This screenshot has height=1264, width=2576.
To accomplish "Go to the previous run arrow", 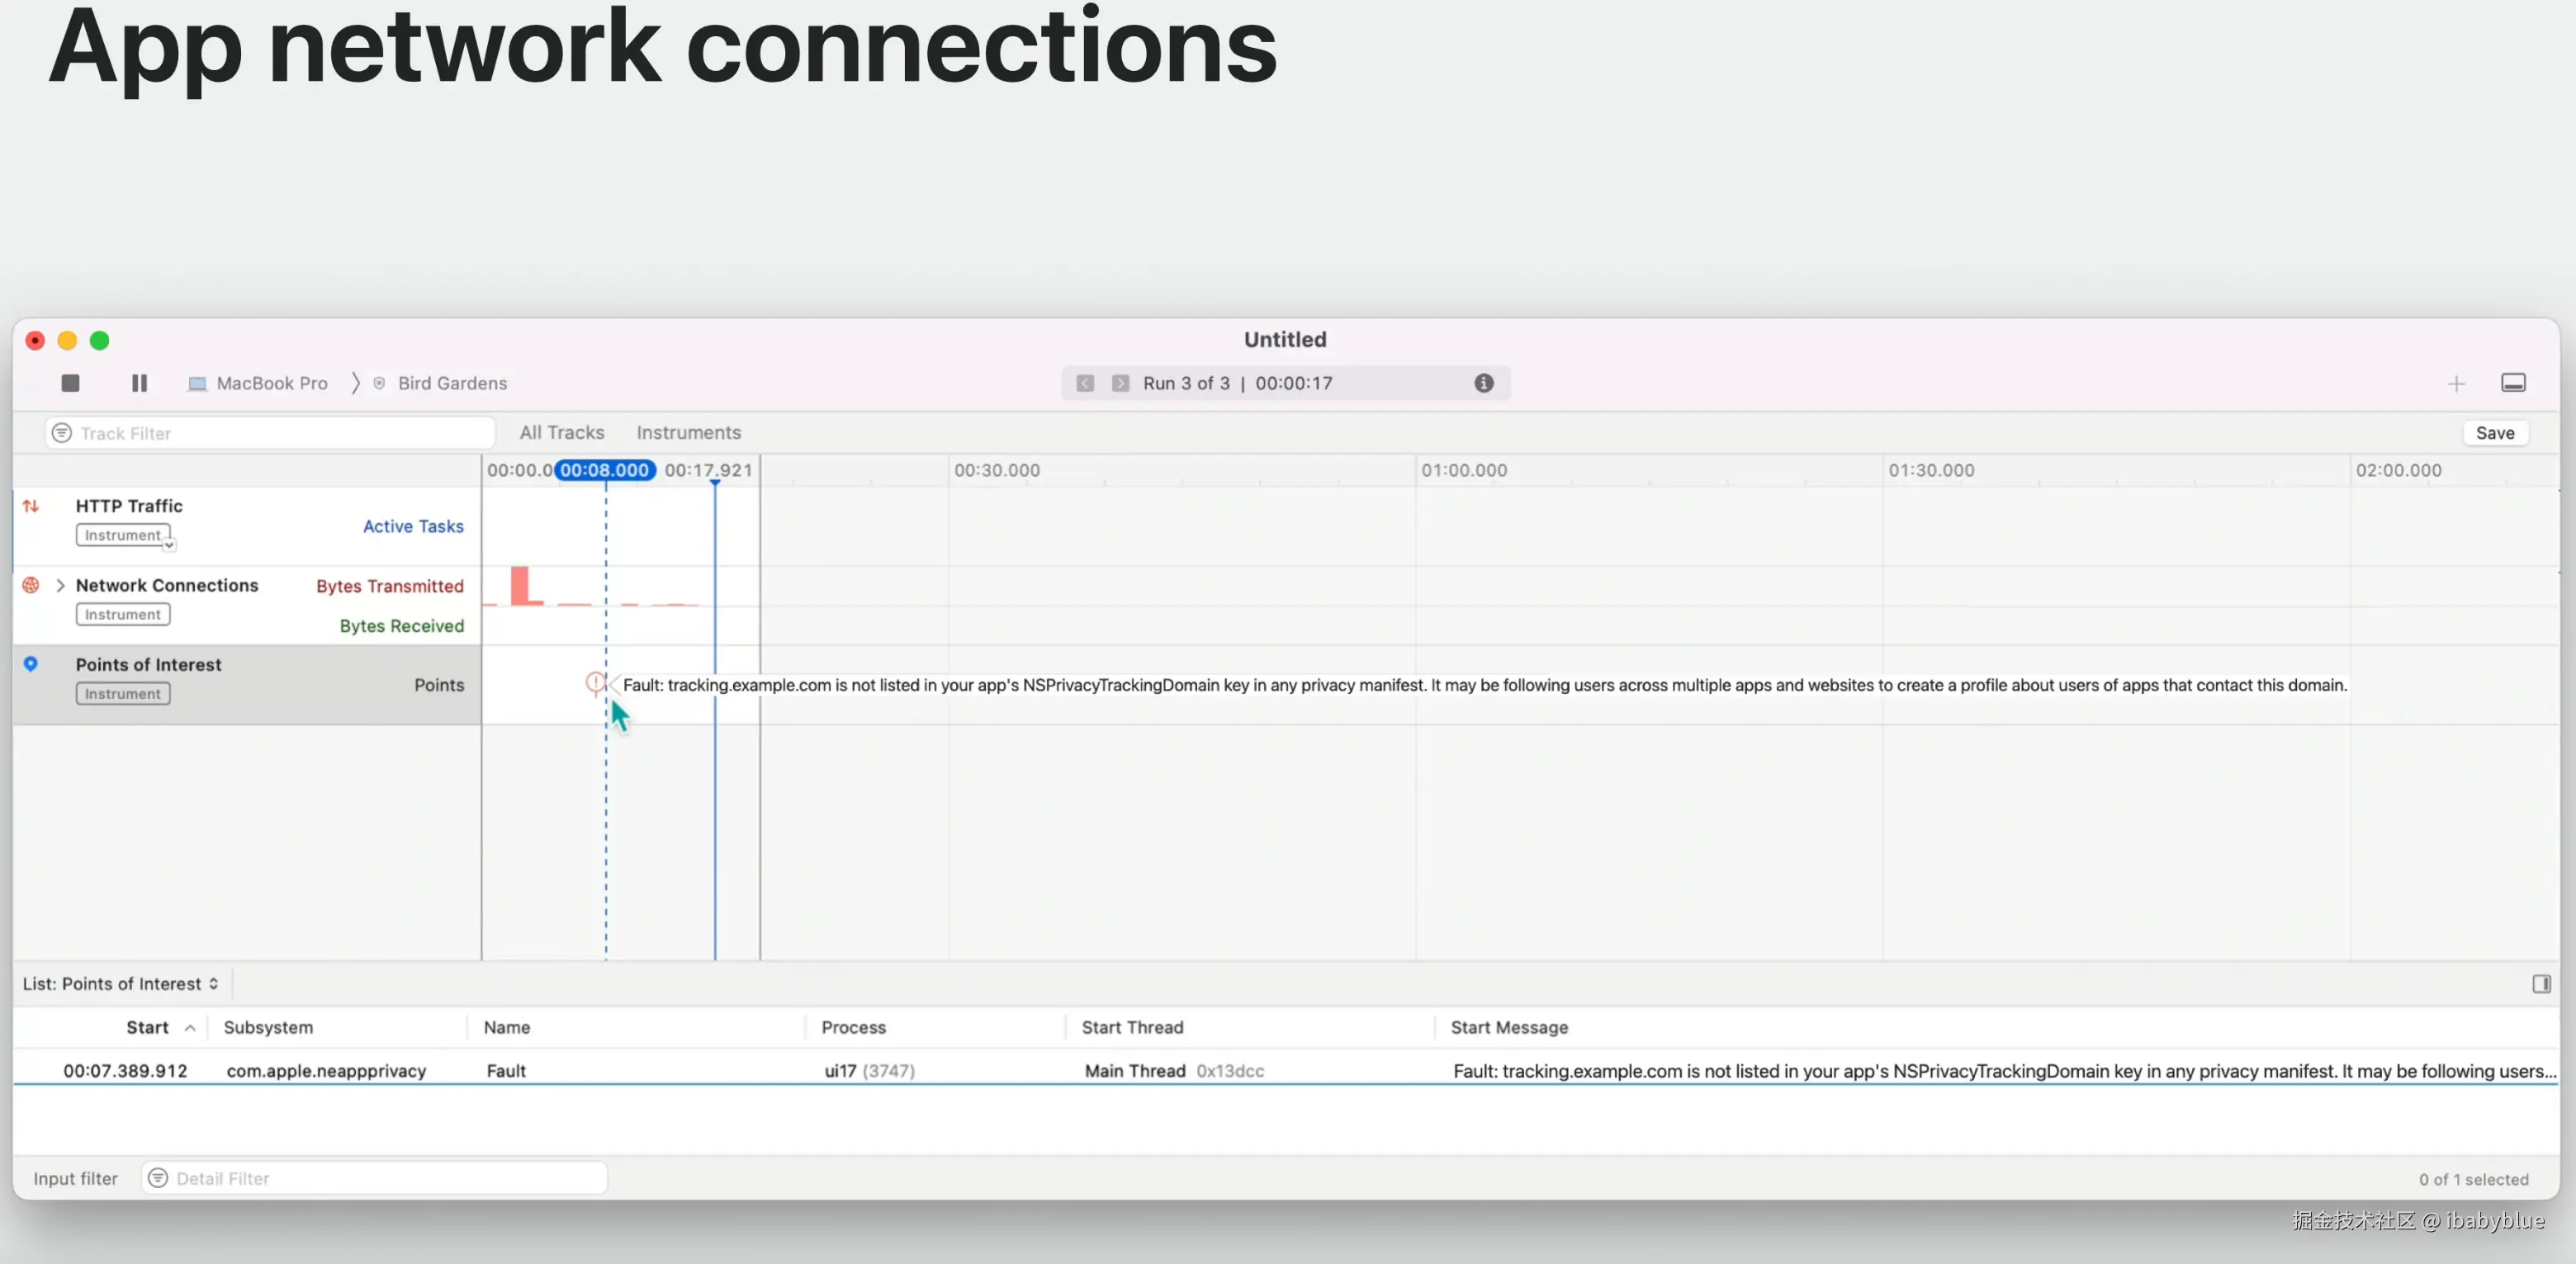I will tap(1085, 384).
